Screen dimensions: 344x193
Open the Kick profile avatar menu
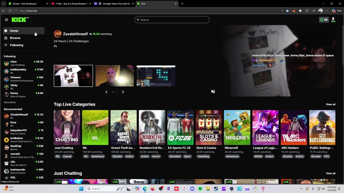coord(333,20)
